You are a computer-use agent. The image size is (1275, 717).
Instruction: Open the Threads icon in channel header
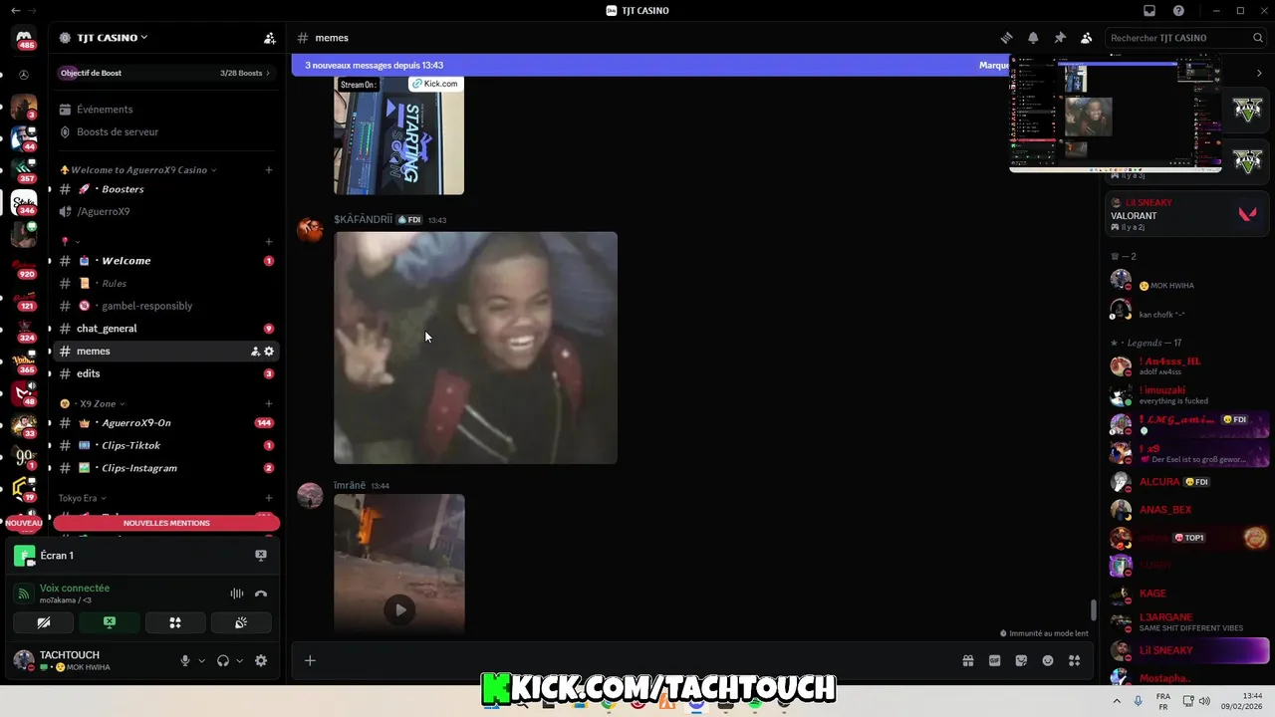click(x=1006, y=38)
